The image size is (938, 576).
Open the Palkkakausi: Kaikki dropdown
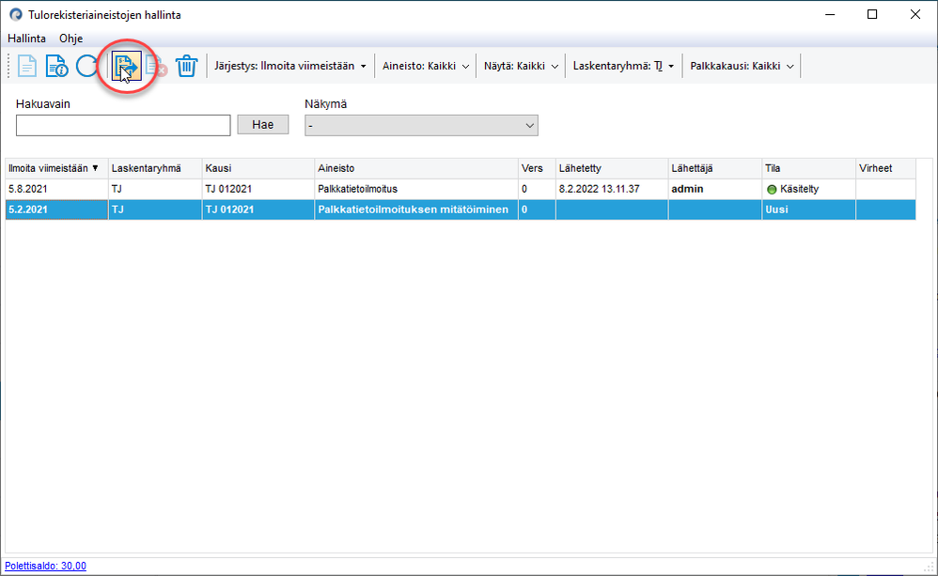[742, 66]
